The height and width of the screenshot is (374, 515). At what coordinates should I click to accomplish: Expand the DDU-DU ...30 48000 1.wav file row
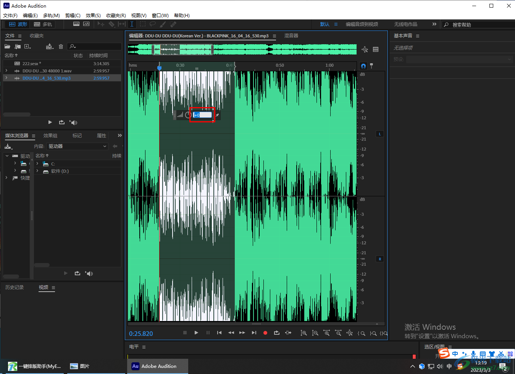coord(6,71)
